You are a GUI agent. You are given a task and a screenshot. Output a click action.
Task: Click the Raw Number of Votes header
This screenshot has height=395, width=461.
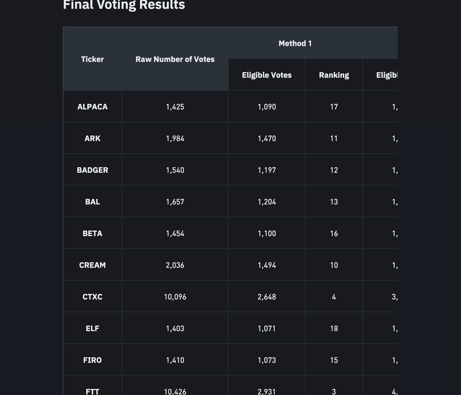point(175,59)
